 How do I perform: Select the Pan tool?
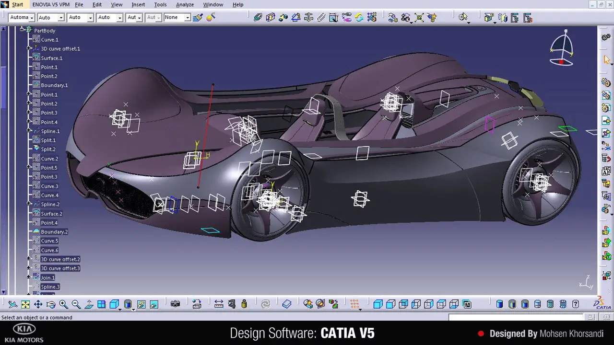38,304
